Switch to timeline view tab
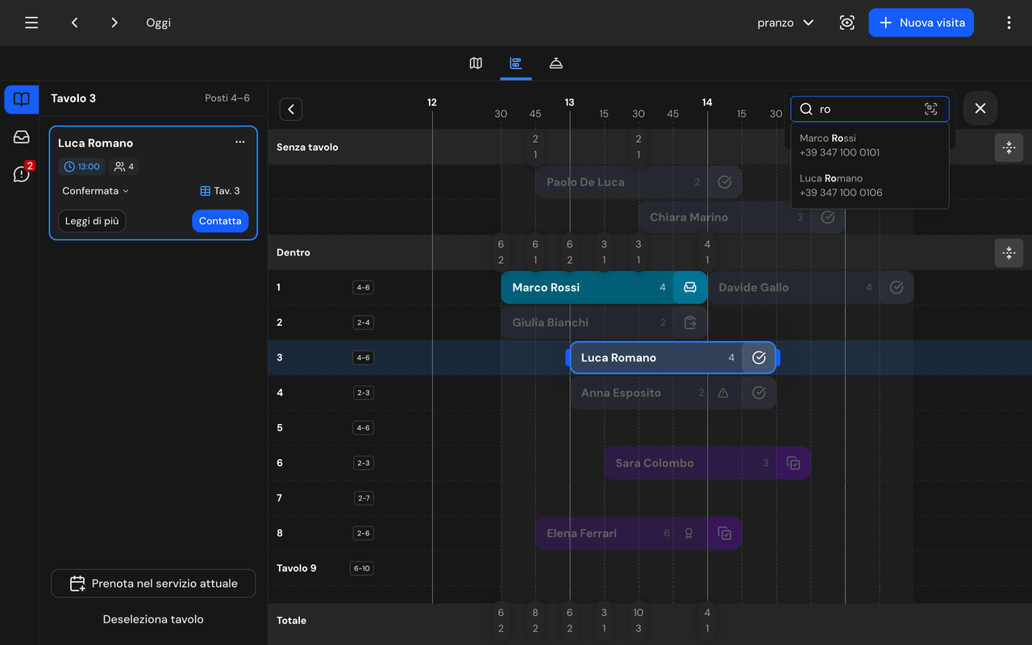 click(516, 63)
